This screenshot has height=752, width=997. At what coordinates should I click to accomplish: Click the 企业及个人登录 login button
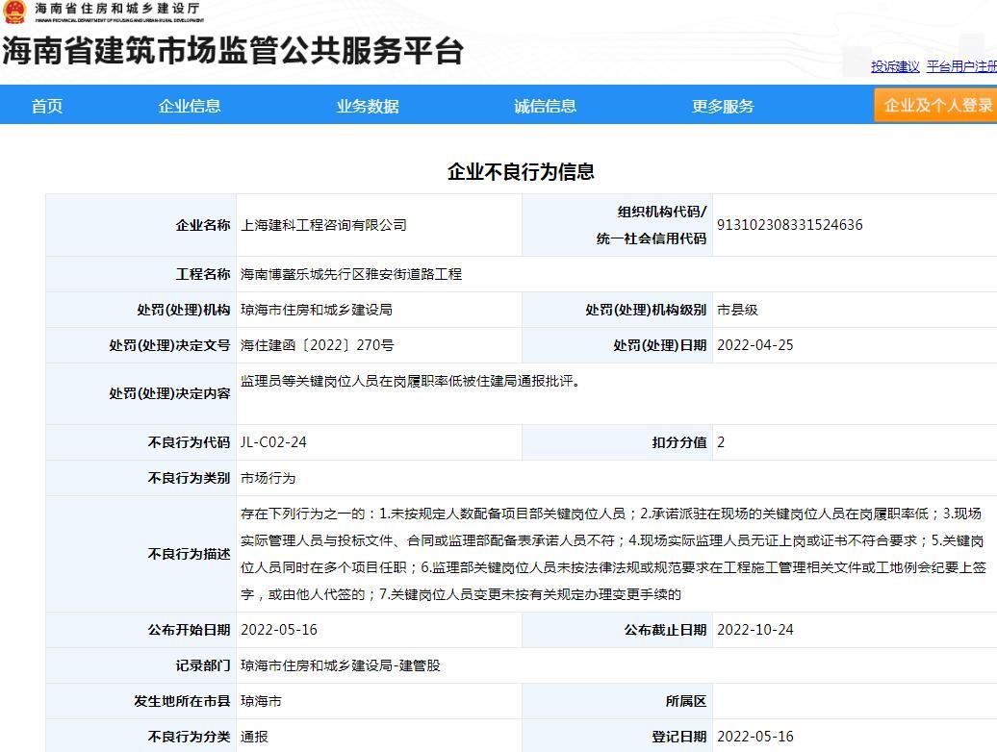(x=936, y=105)
